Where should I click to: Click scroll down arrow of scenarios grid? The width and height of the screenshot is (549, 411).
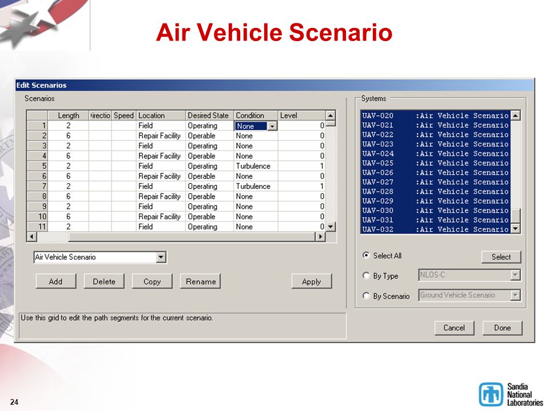coord(331,227)
